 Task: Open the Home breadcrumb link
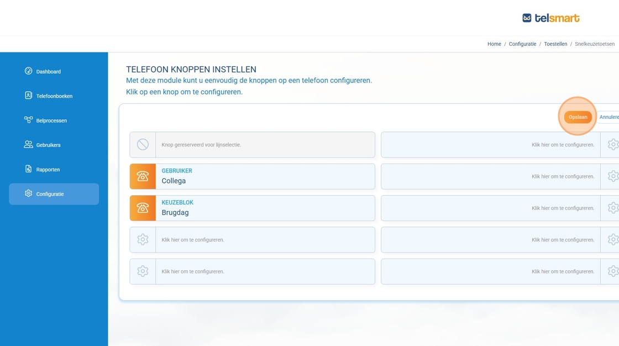pos(494,44)
